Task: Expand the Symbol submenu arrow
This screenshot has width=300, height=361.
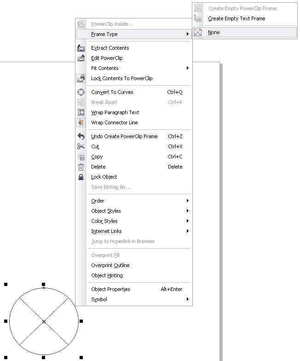Action: pos(188,299)
